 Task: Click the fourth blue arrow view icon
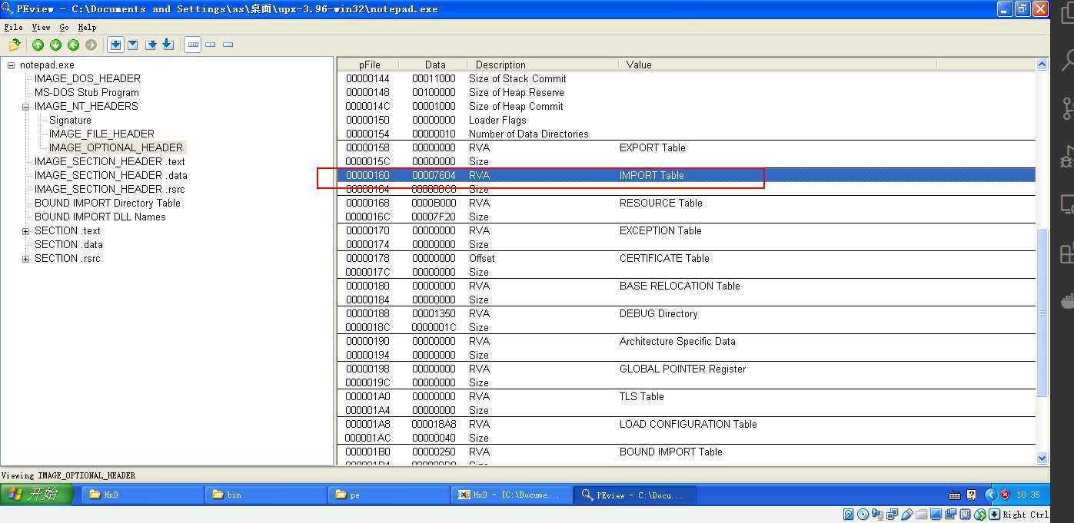(x=168, y=45)
